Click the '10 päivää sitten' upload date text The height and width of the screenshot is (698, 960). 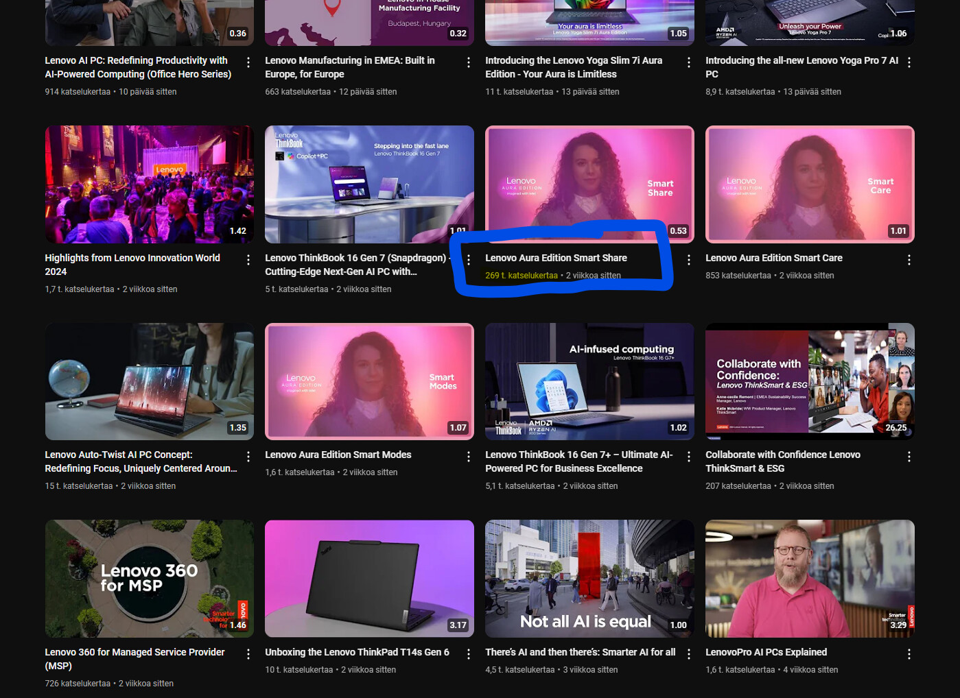pyautogui.click(x=148, y=92)
